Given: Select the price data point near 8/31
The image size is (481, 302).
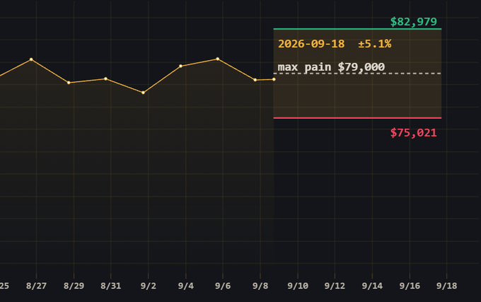Looking at the screenshot, I should [105, 79].
